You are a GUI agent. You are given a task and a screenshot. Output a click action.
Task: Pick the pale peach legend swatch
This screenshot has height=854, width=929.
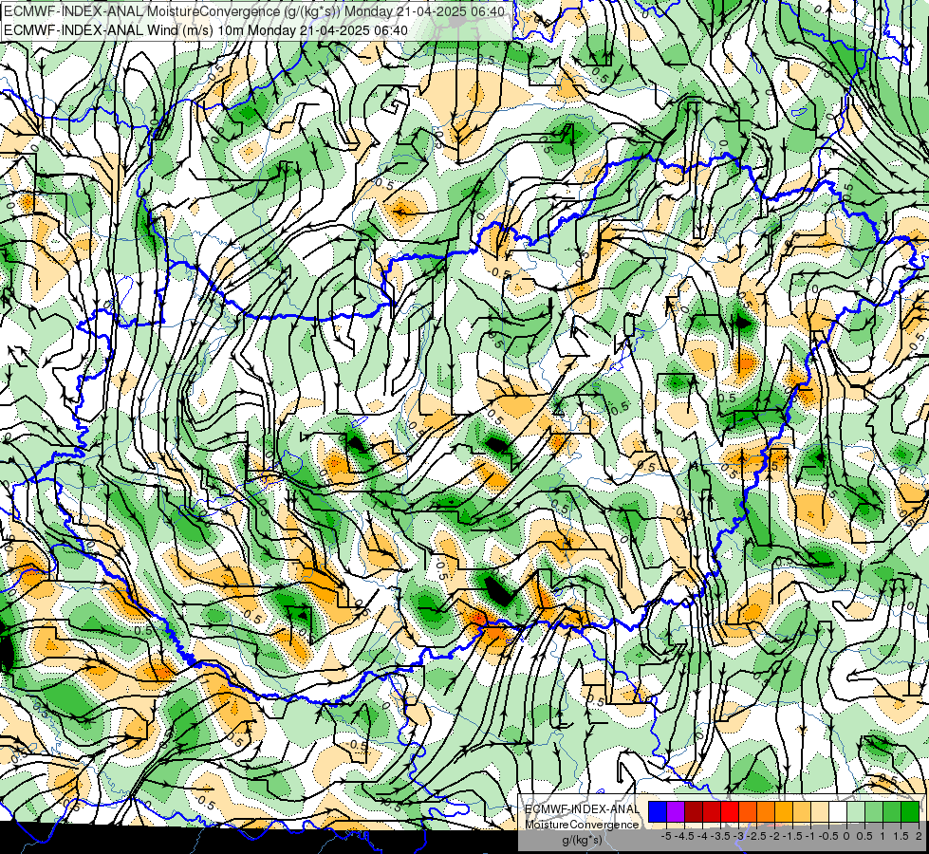[x=820, y=812]
